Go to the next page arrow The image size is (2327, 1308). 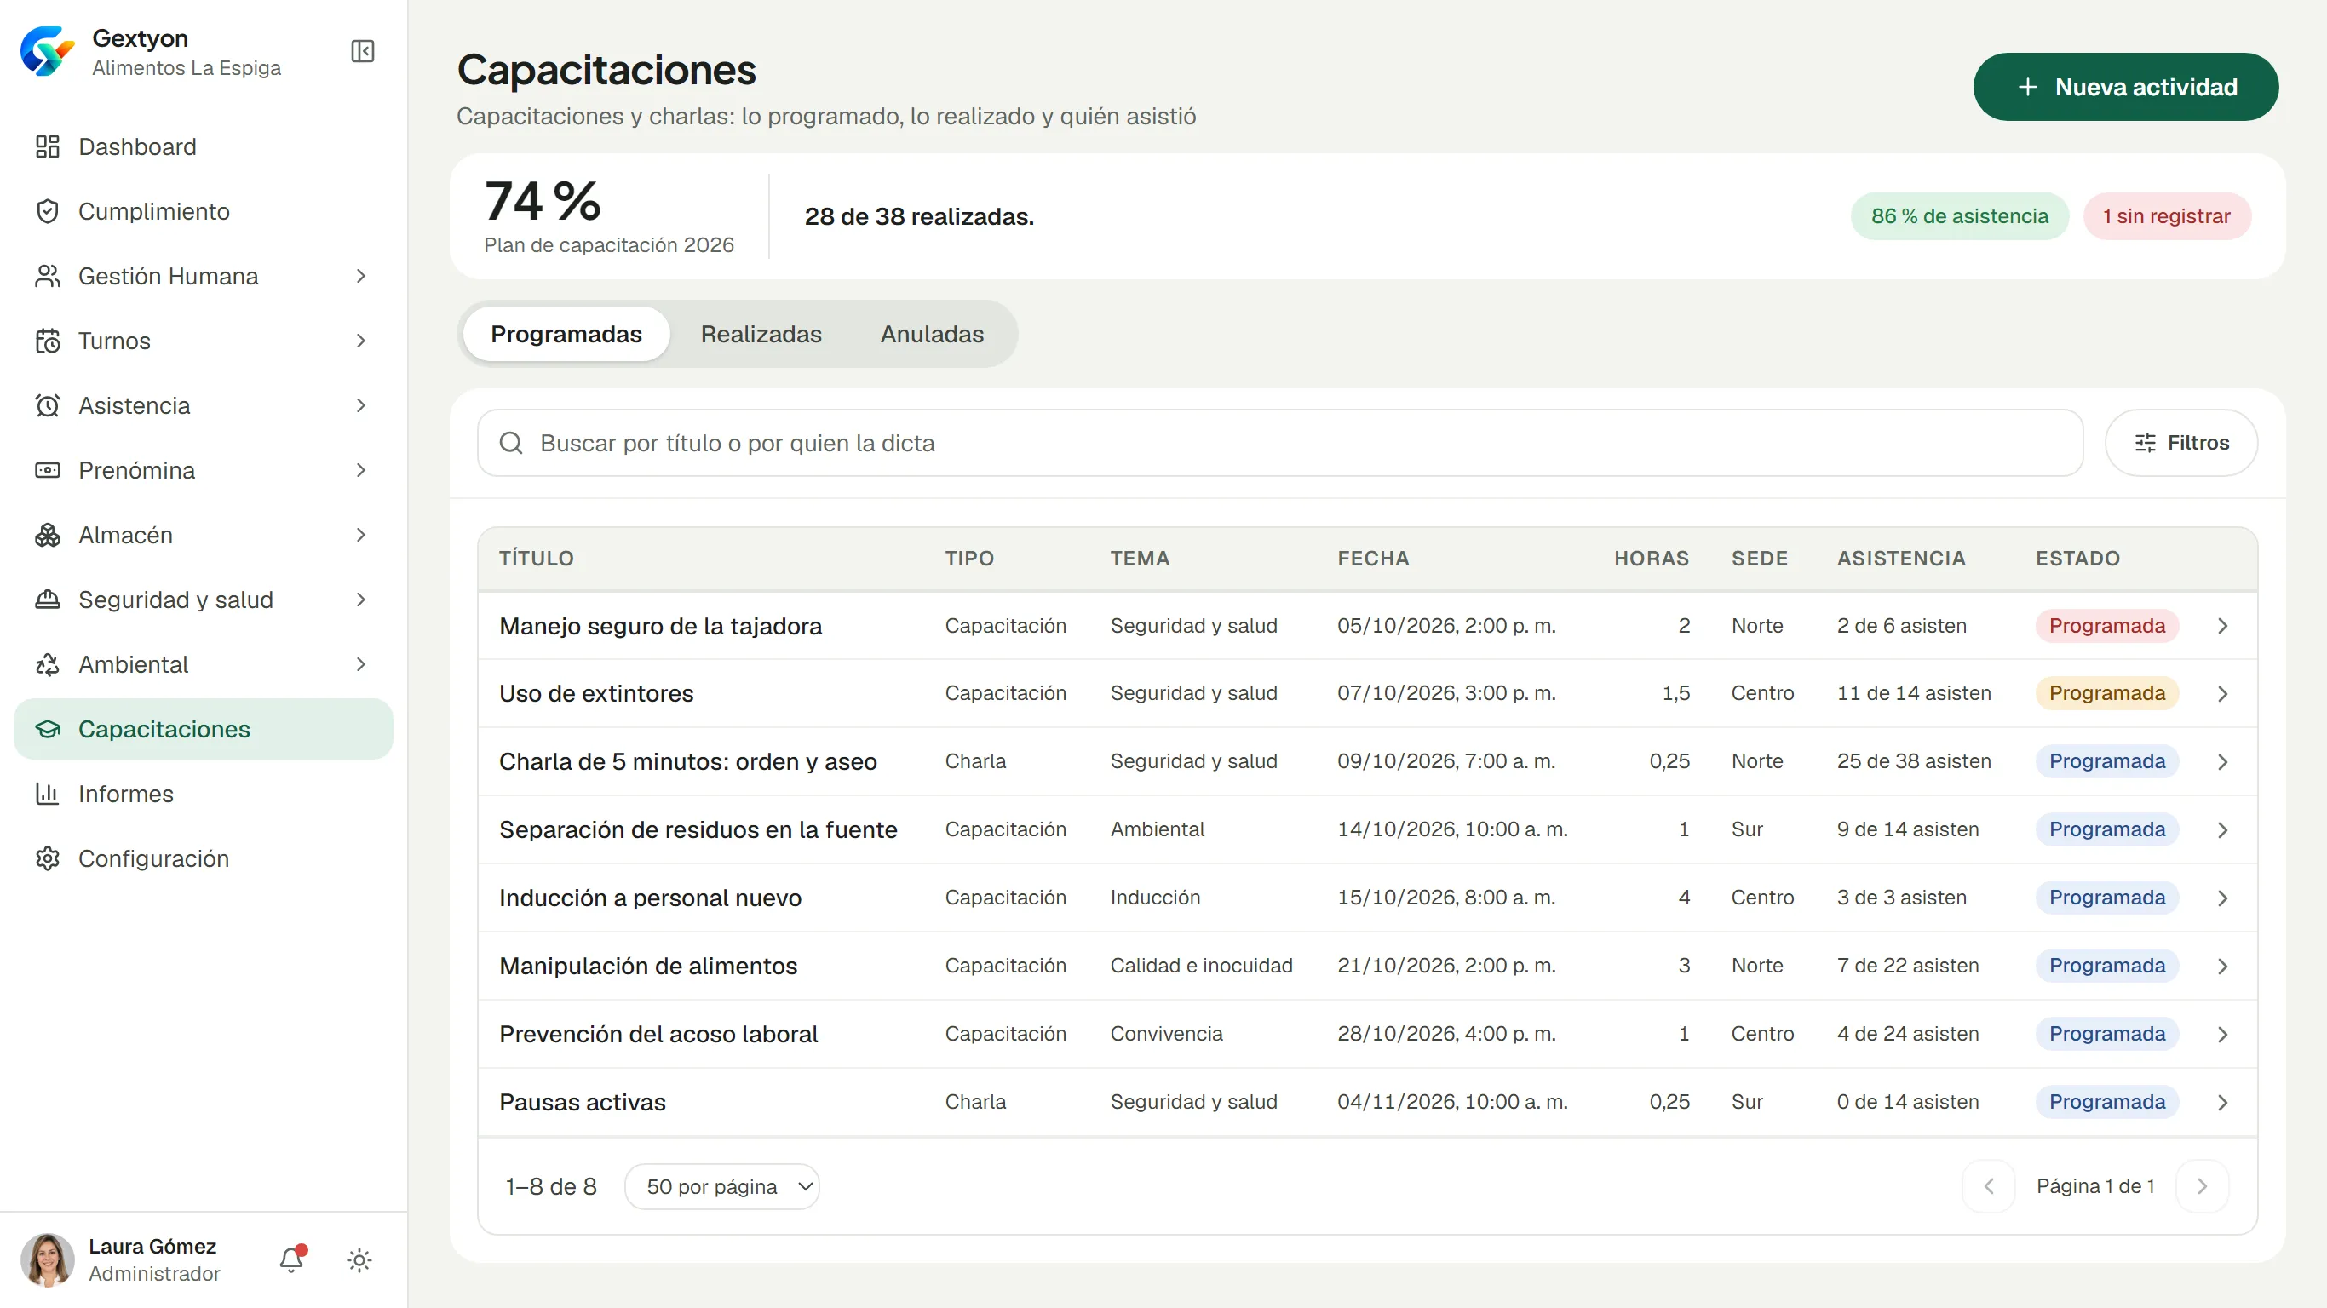[x=2202, y=1186]
